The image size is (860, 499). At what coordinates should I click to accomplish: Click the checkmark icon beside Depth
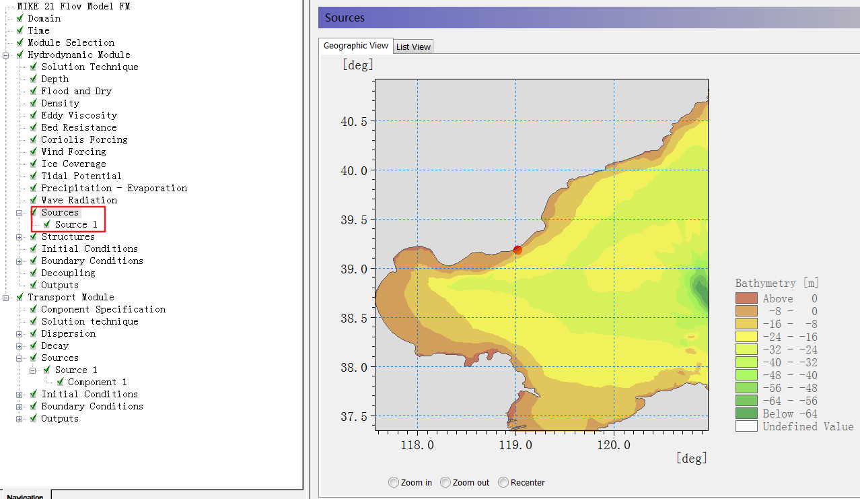click(34, 79)
